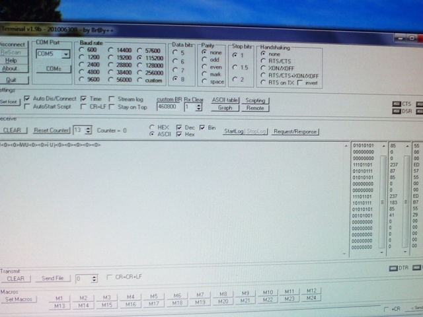Screen dimensions: 423x317
Task: Toggle the Time checkbox
Action: tap(84, 98)
